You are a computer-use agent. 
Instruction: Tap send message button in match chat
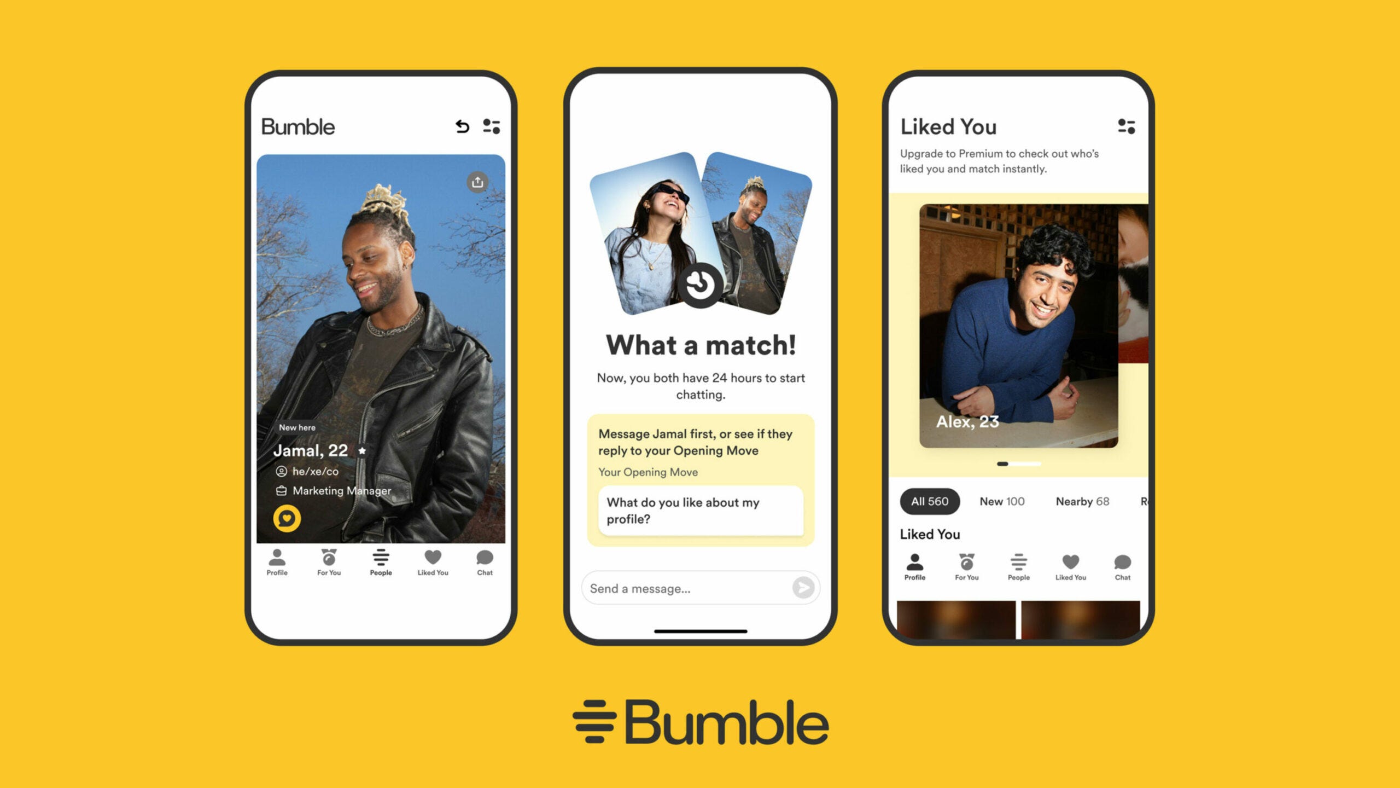click(805, 588)
